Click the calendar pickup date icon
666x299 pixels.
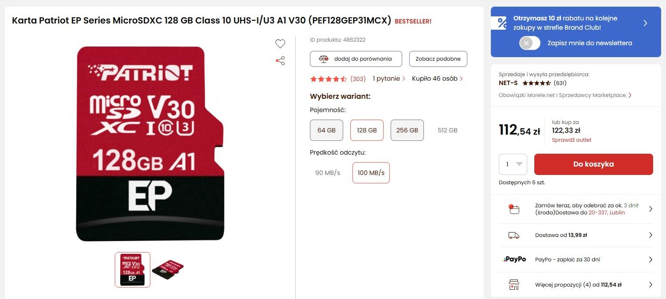coord(513,209)
